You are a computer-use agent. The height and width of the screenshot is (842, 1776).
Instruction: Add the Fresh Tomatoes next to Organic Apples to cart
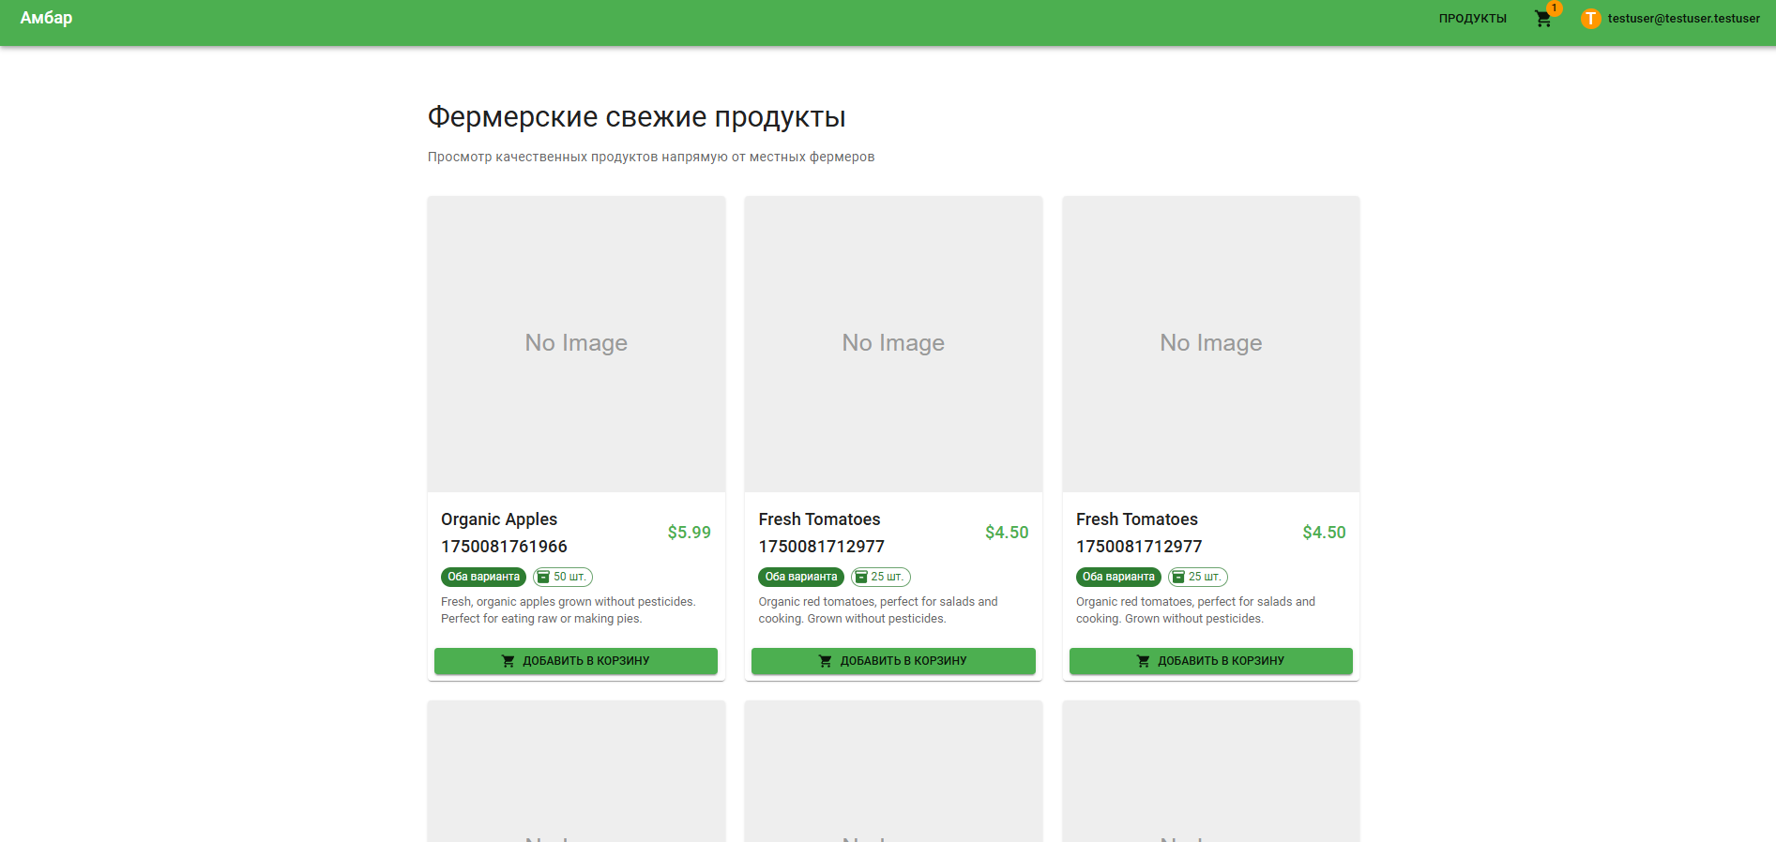coord(893,661)
